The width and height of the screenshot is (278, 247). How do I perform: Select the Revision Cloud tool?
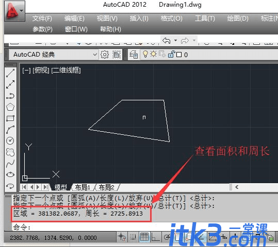[10, 152]
